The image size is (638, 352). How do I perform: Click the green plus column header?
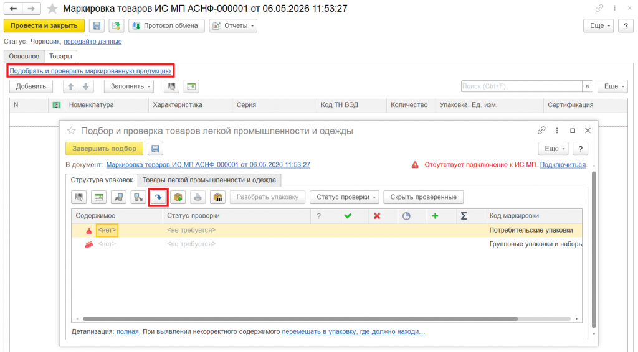[x=436, y=216]
